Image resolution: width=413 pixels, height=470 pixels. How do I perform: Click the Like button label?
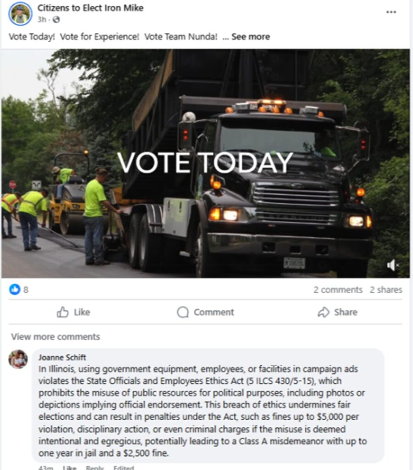tap(82, 312)
